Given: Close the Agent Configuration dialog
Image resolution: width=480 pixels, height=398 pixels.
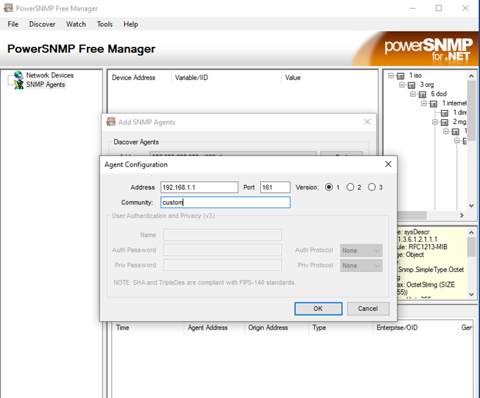Looking at the screenshot, I should 388,164.
